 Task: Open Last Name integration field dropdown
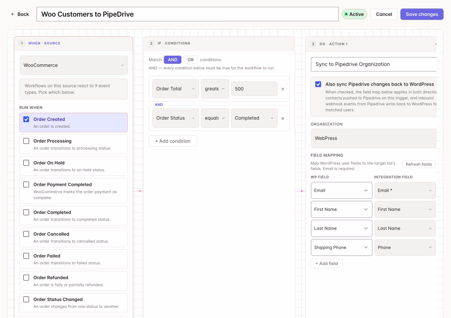pyautogui.click(x=405, y=228)
